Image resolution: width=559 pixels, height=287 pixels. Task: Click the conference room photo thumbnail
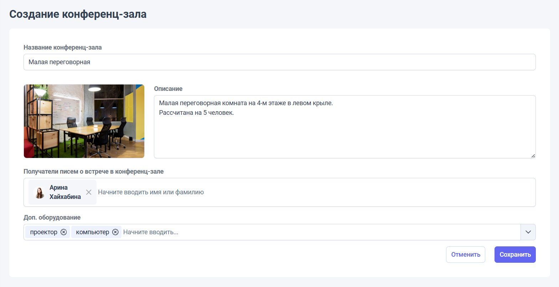coord(84,121)
